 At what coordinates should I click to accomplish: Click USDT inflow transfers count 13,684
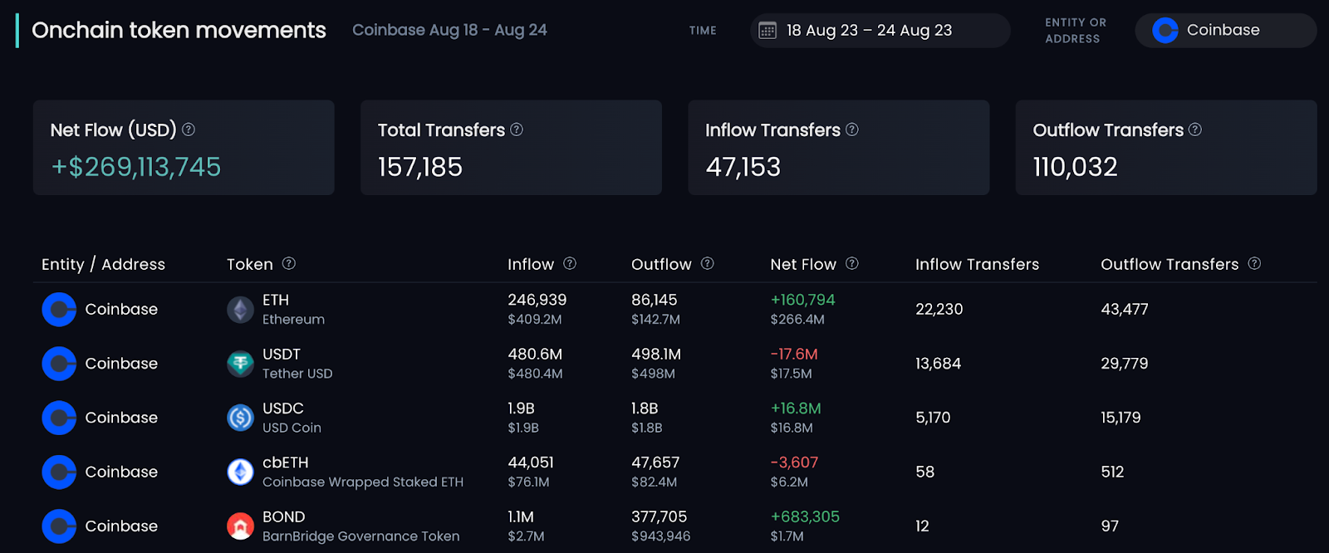[x=939, y=364]
